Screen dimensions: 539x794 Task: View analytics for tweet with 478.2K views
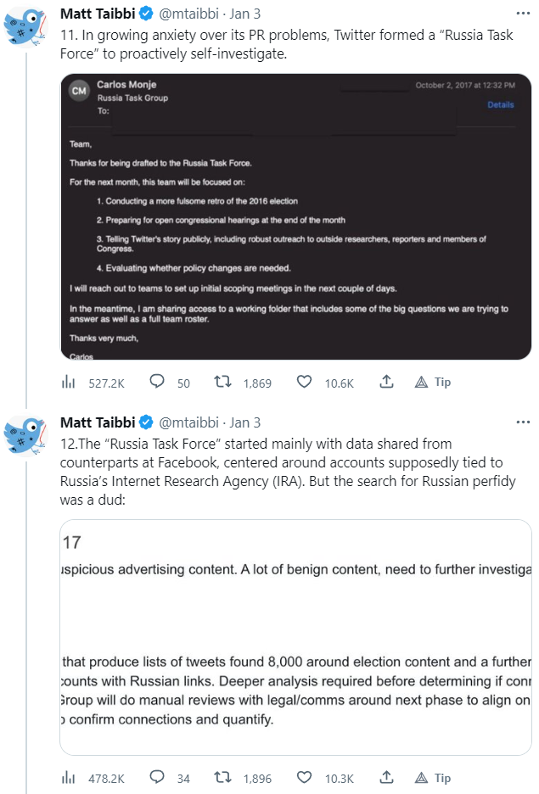pos(68,778)
